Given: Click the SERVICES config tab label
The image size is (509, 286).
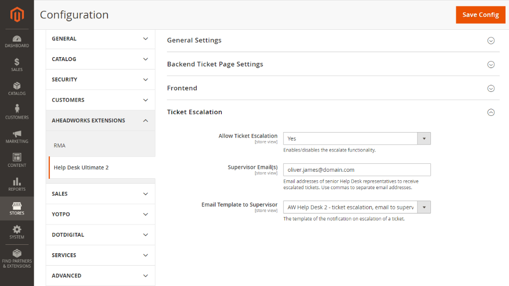Looking at the screenshot, I should 64,255.
